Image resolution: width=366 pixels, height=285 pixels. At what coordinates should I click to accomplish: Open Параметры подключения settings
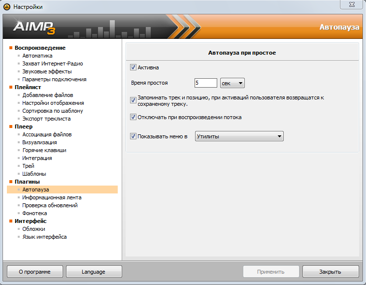click(x=54, y=79)
